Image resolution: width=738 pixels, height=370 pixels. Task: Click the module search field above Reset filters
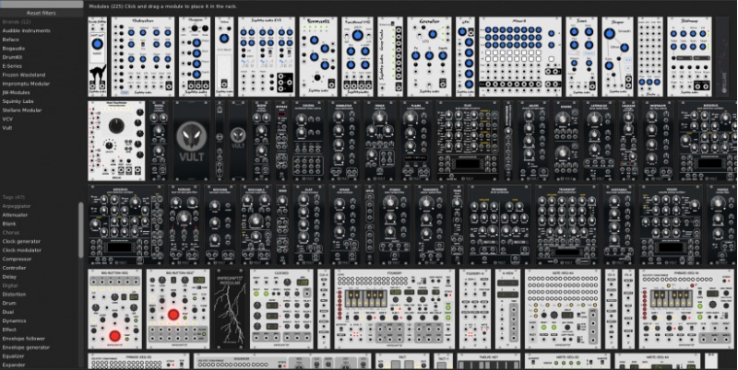tap(42, 5)
